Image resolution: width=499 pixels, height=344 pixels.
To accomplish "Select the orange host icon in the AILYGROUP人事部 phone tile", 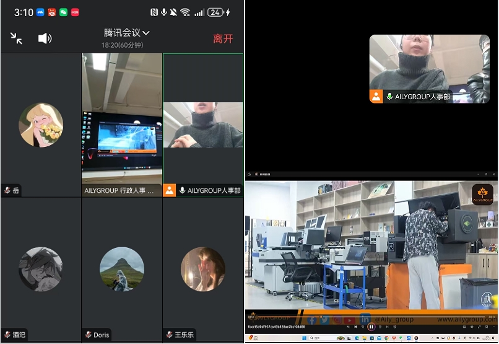I will (x=170, y=190).
